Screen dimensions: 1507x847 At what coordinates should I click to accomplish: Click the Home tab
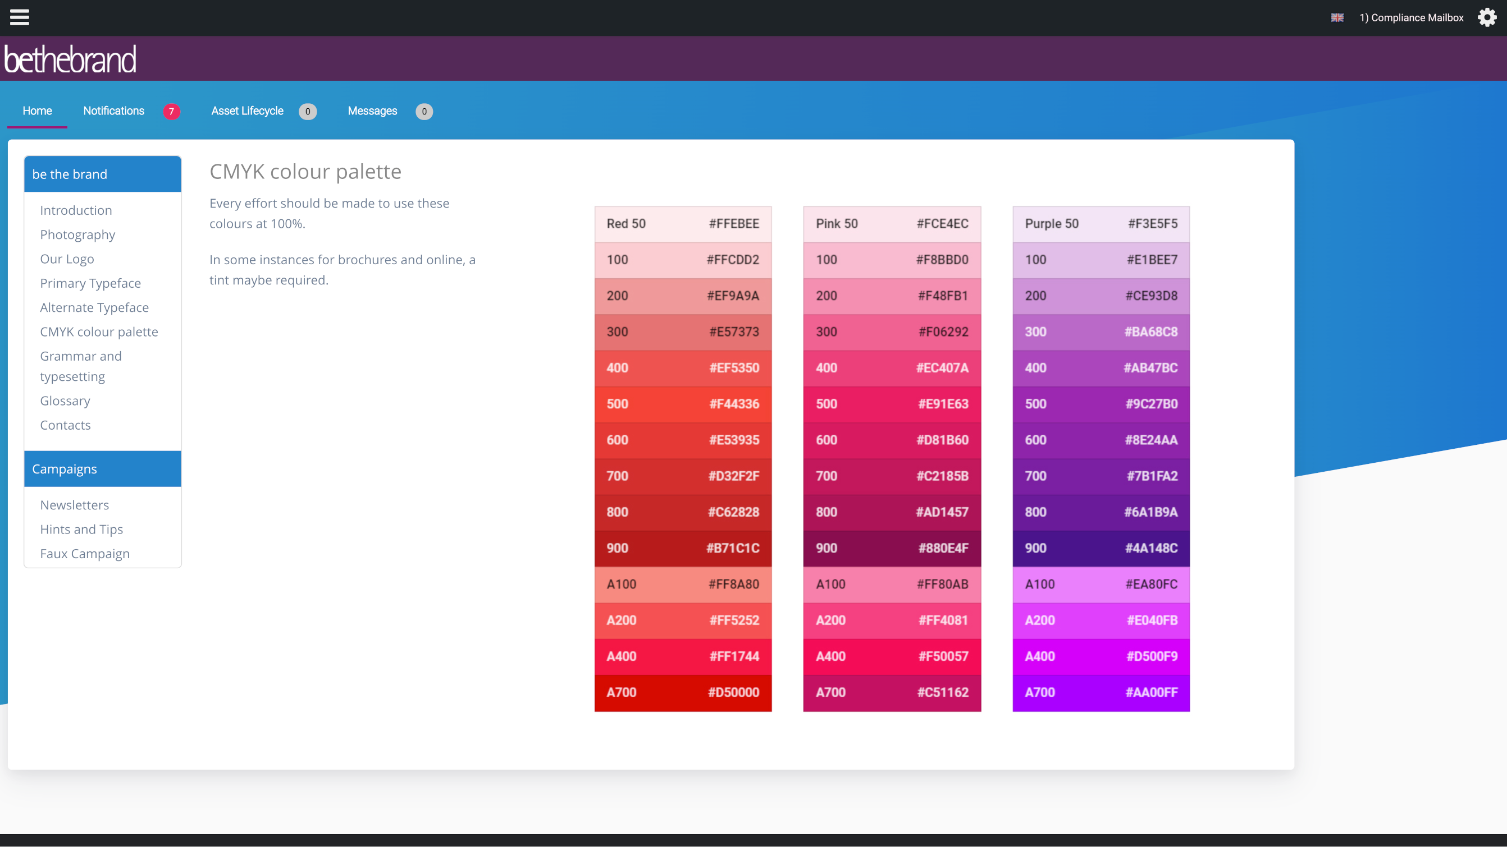[37, 111]
